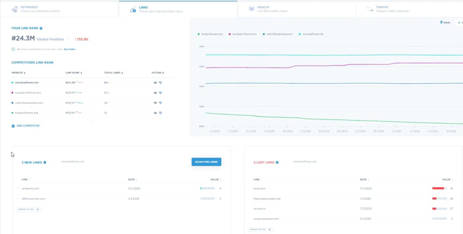
Task: Export new links to CSV
Action: 29,209
